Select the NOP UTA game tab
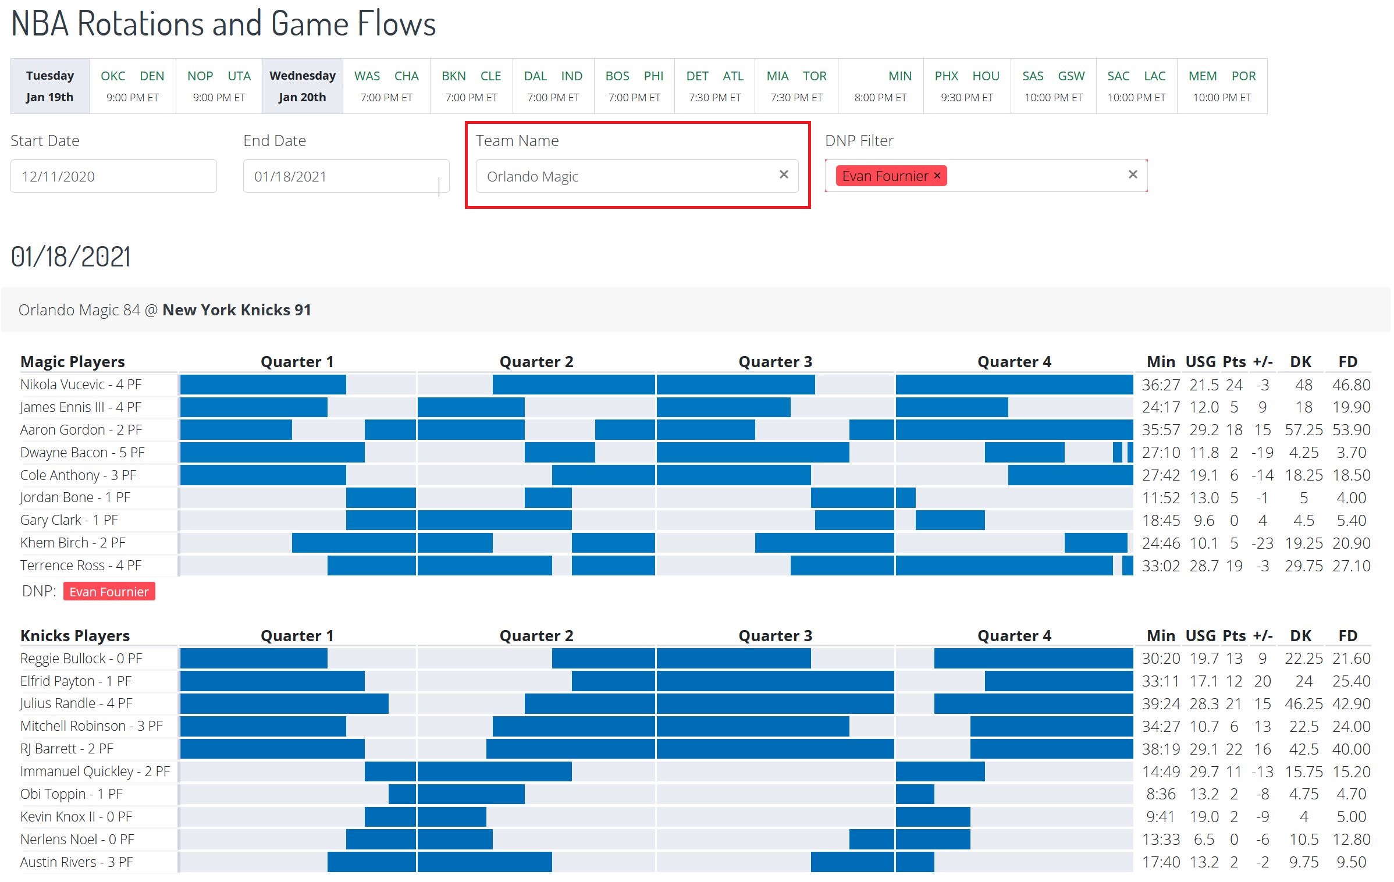Image resolution: width=1394 pixels, height=882 pixels. tap(219, 86)
